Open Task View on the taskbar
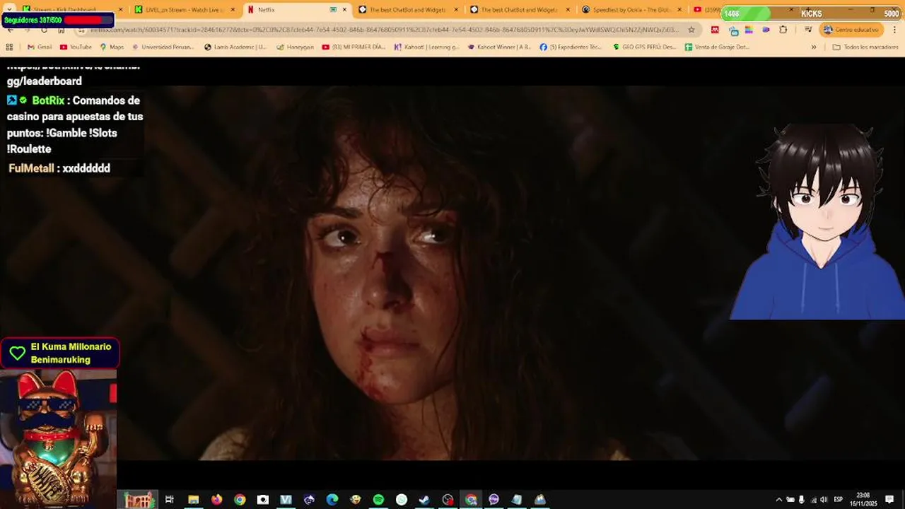 click(x=170, y=500)
